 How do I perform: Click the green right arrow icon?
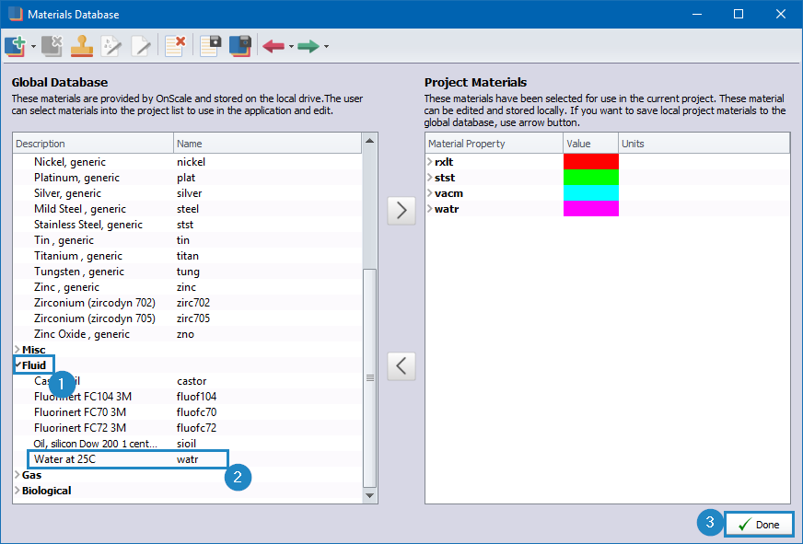(308, 47)
